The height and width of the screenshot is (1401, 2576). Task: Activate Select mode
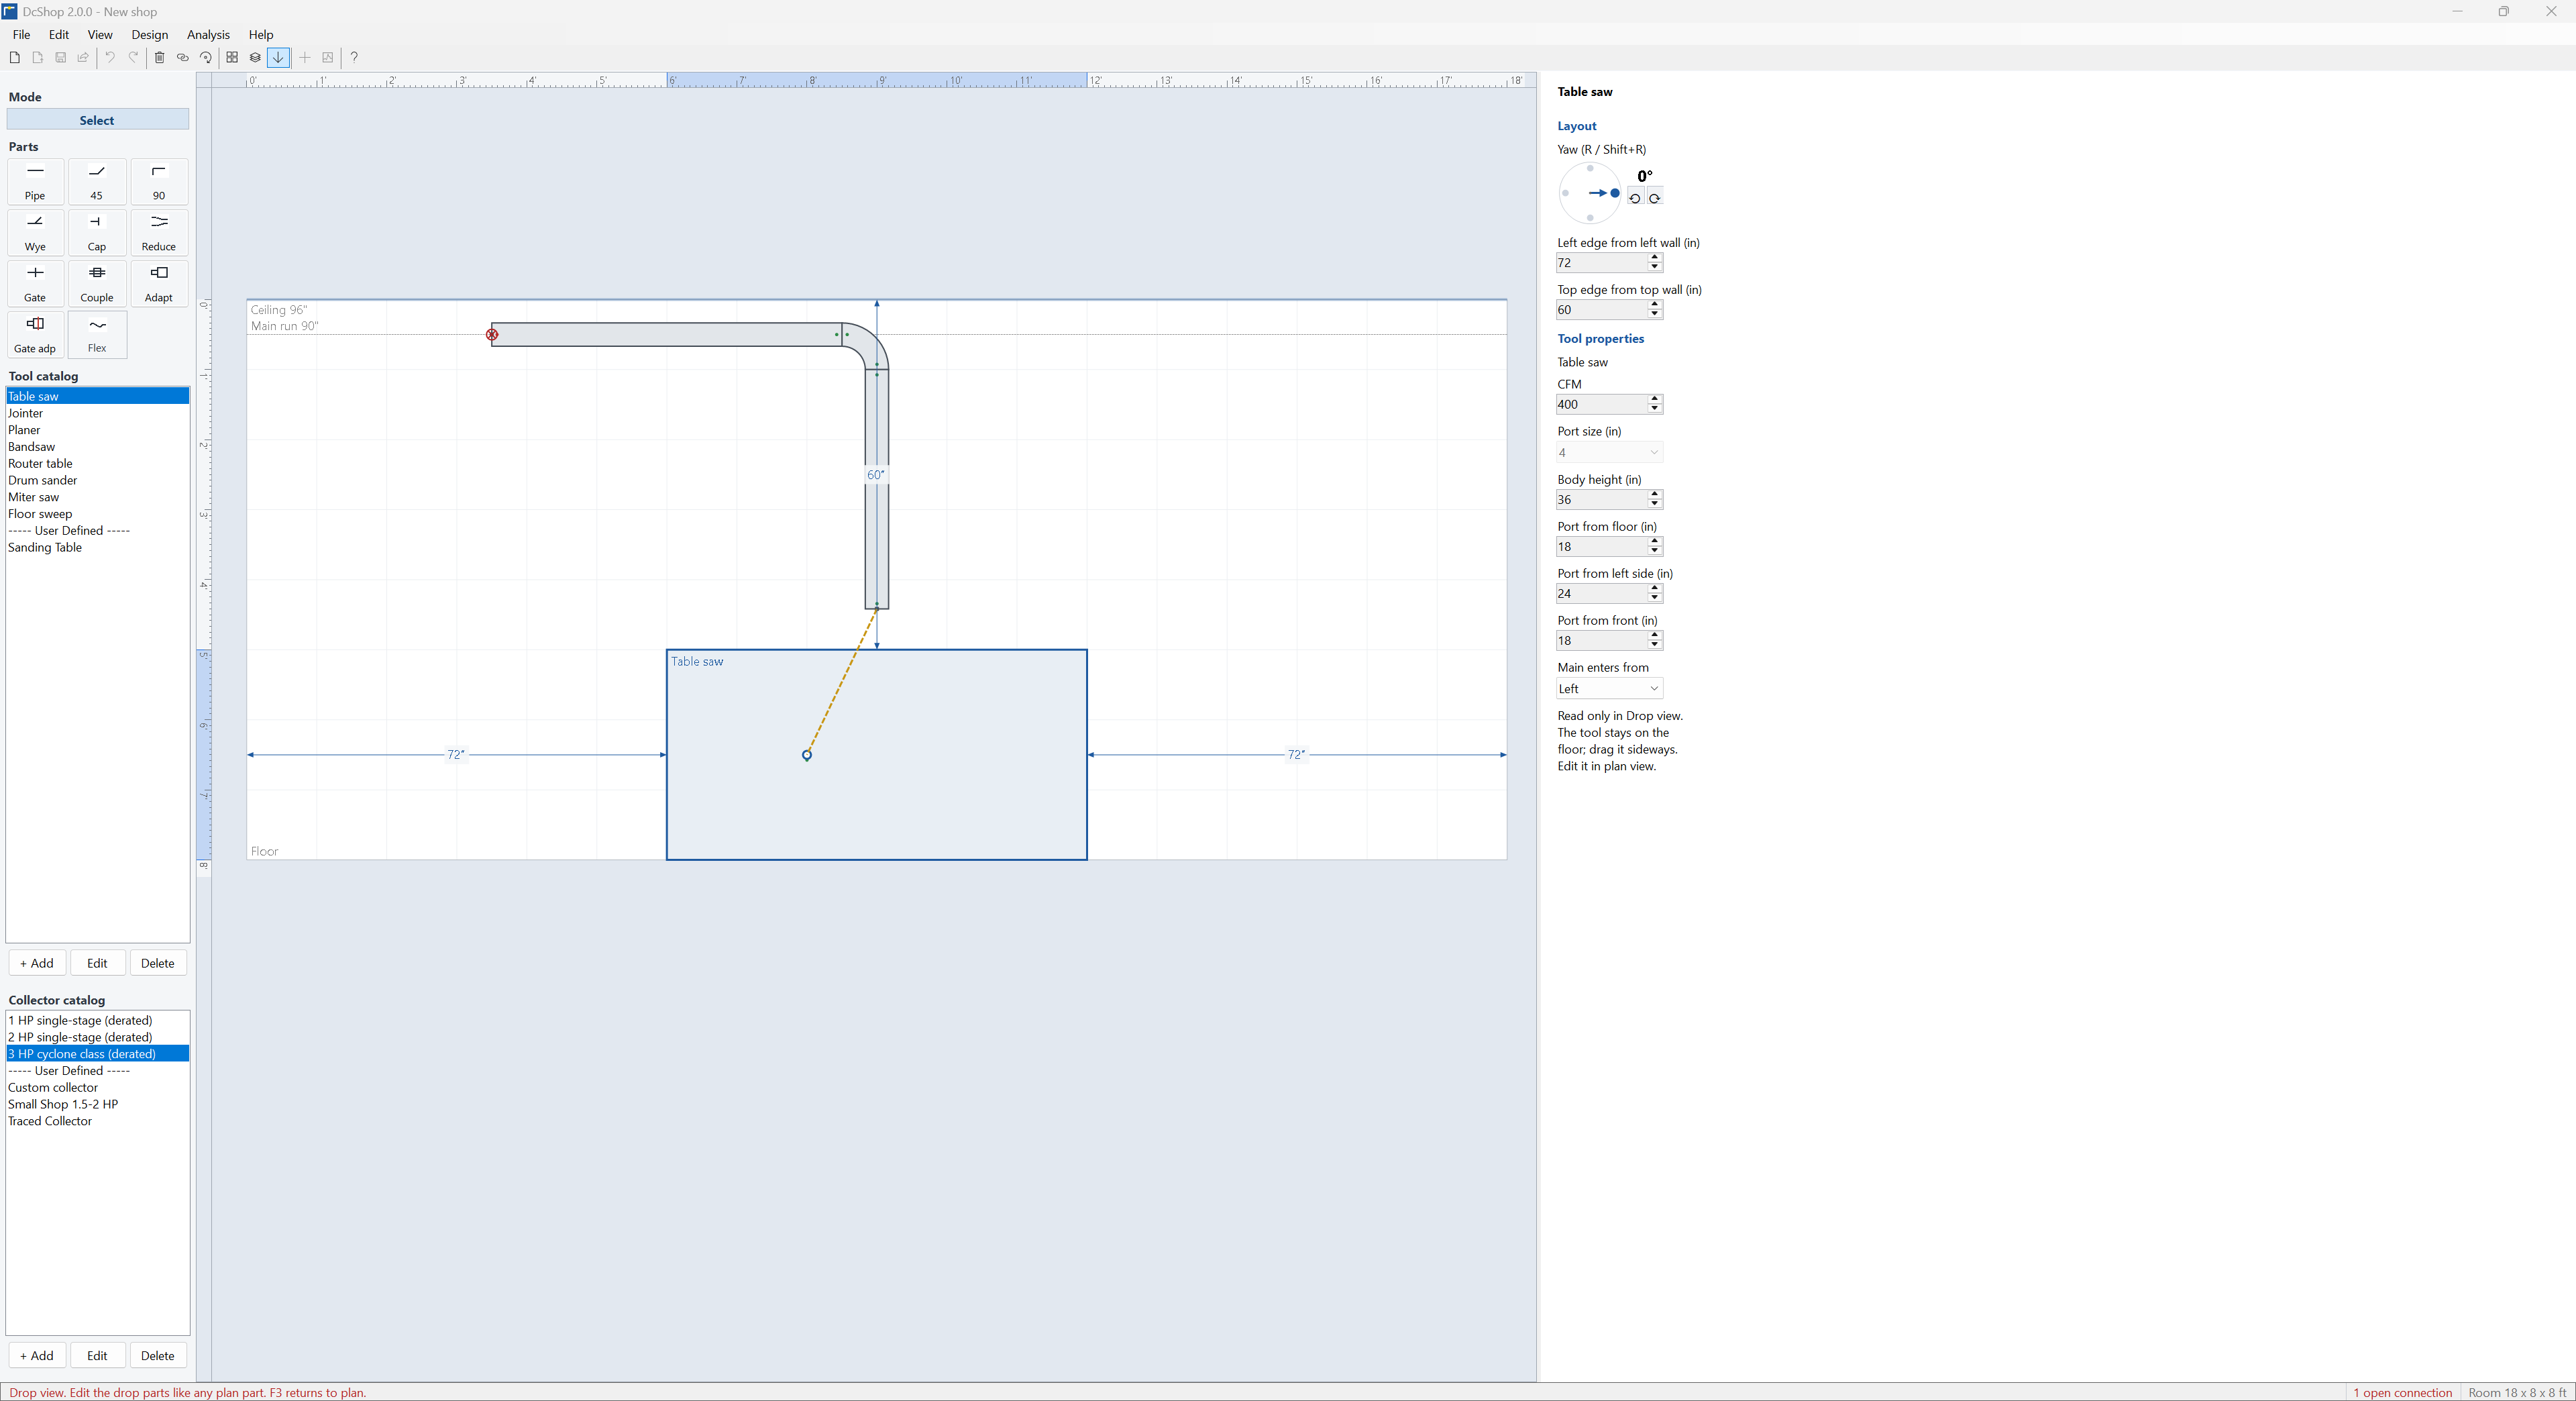tap(97, 120)
